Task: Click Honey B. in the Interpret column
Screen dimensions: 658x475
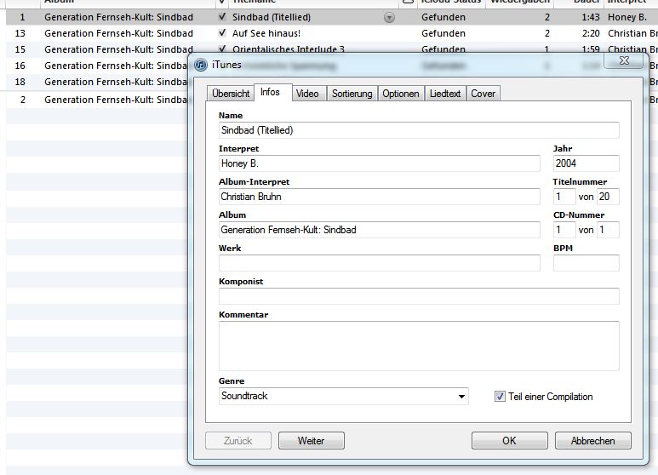Action: tap(627, 17)
